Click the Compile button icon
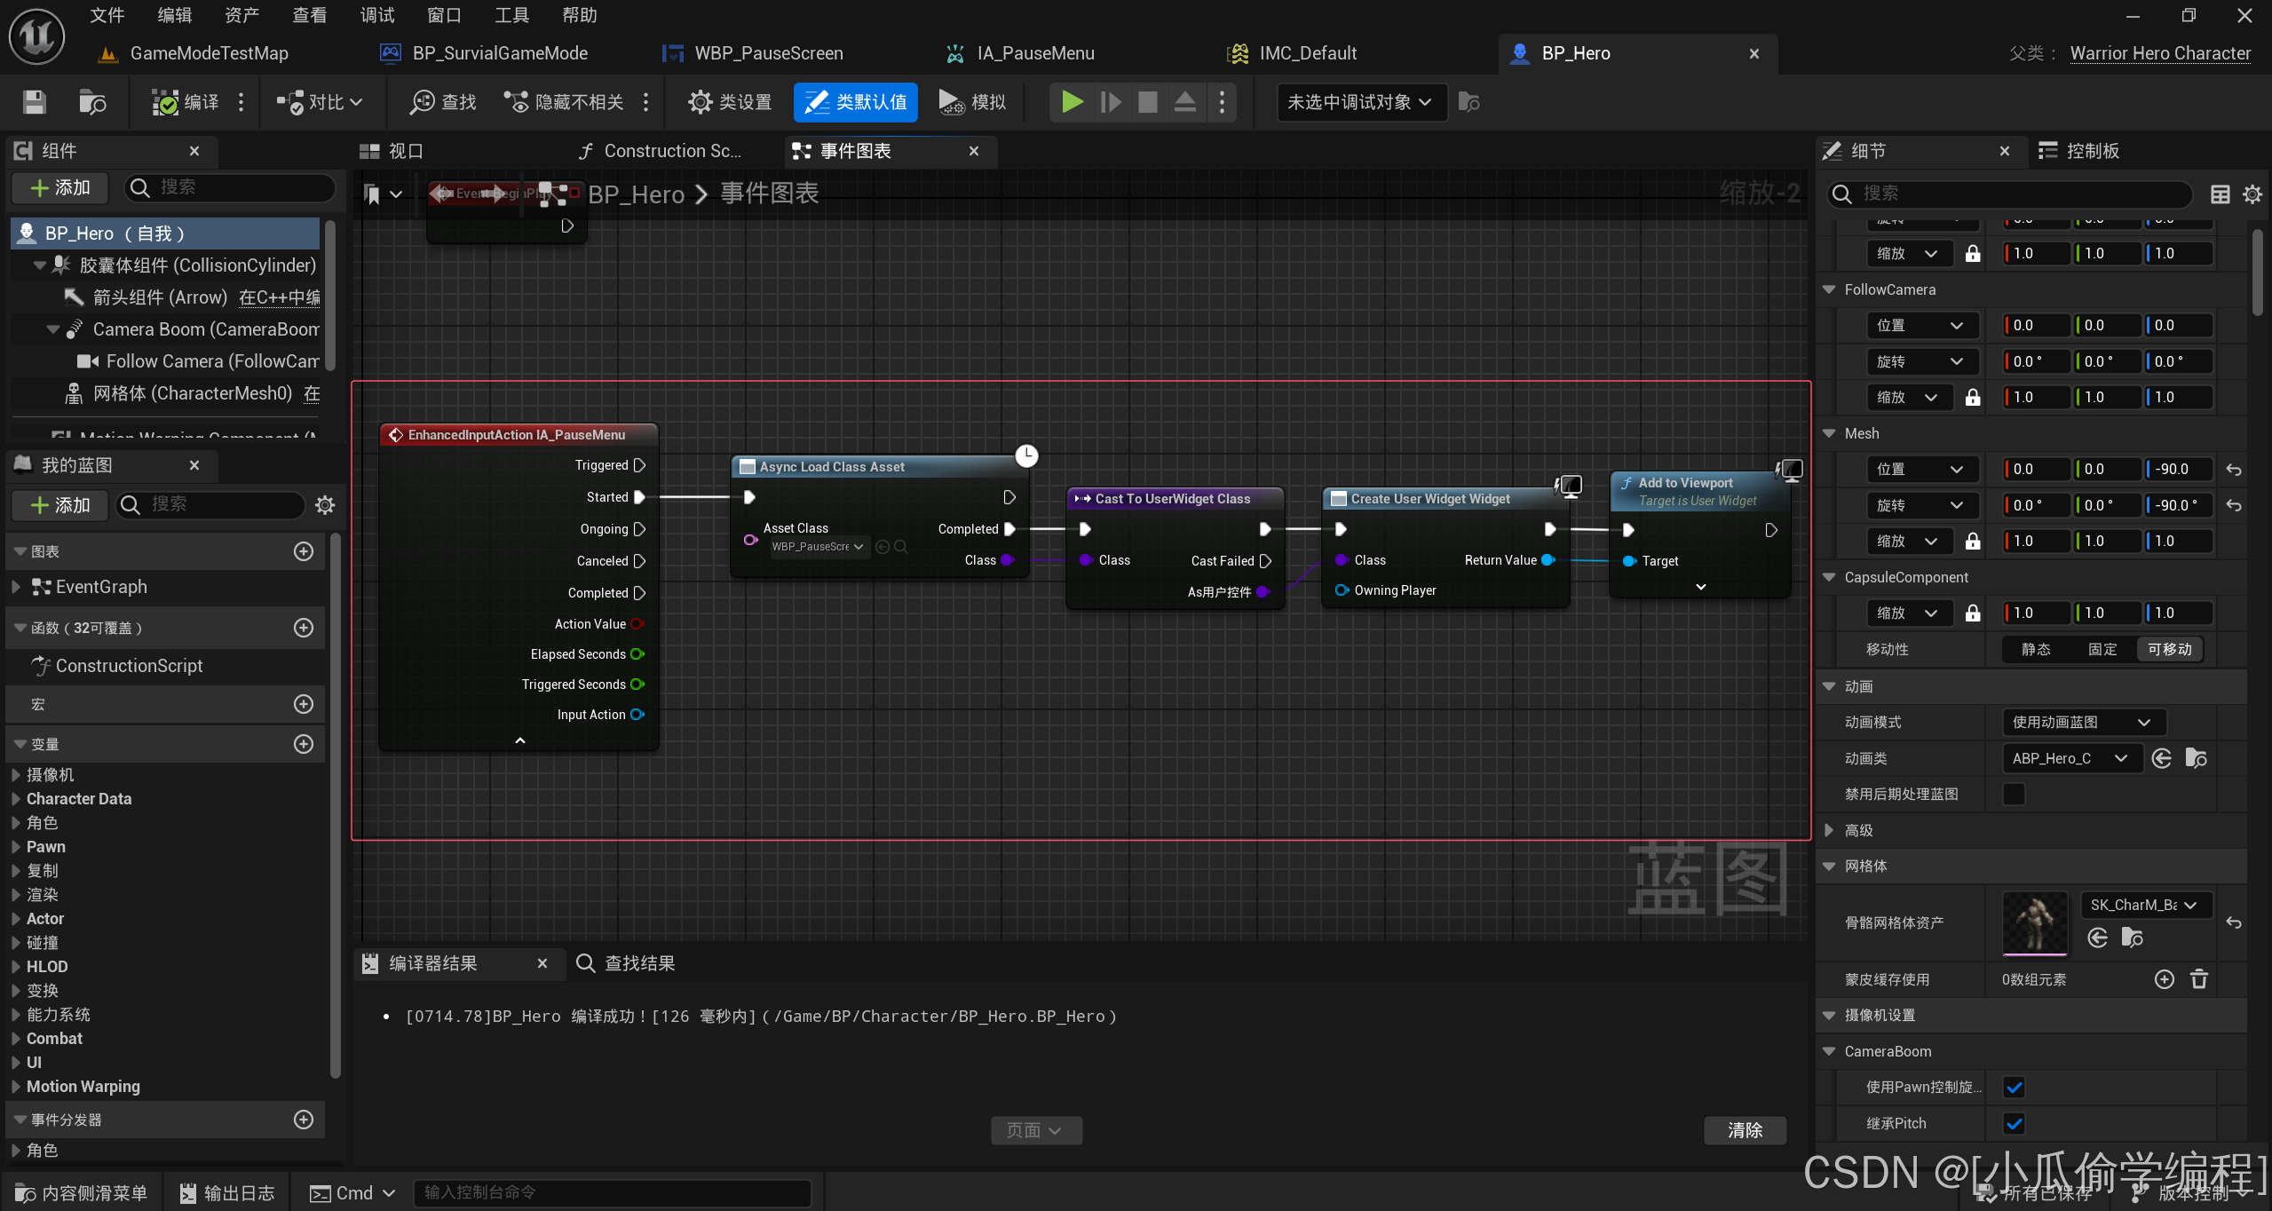Image resolution: width=2272 pixels, height=1211 pixels. tap(166, 102)
